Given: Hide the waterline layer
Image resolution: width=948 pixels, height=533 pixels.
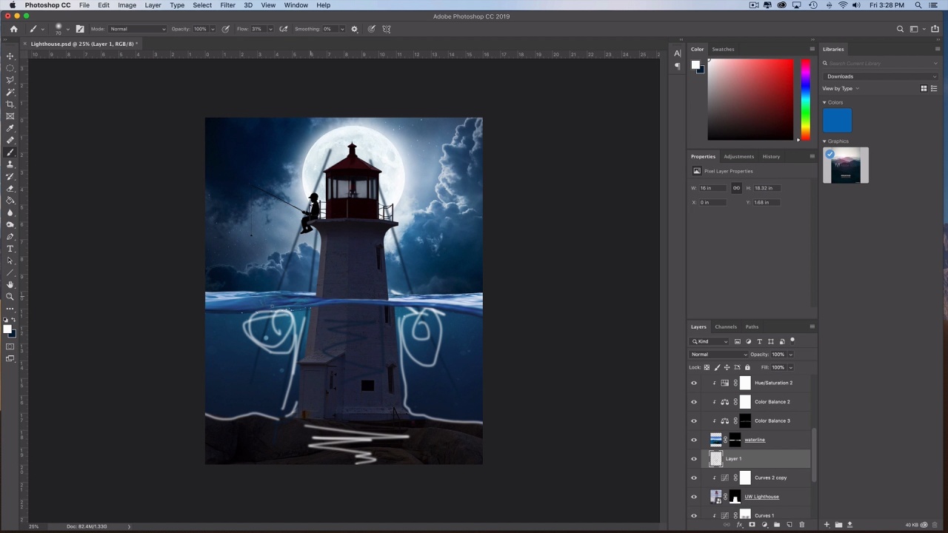Looking at the screenshot, I should coord(694,440).
